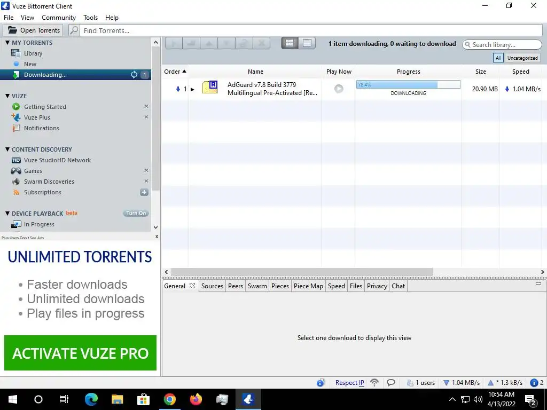Open the Swarm Discoveries icon

point(15,182)
